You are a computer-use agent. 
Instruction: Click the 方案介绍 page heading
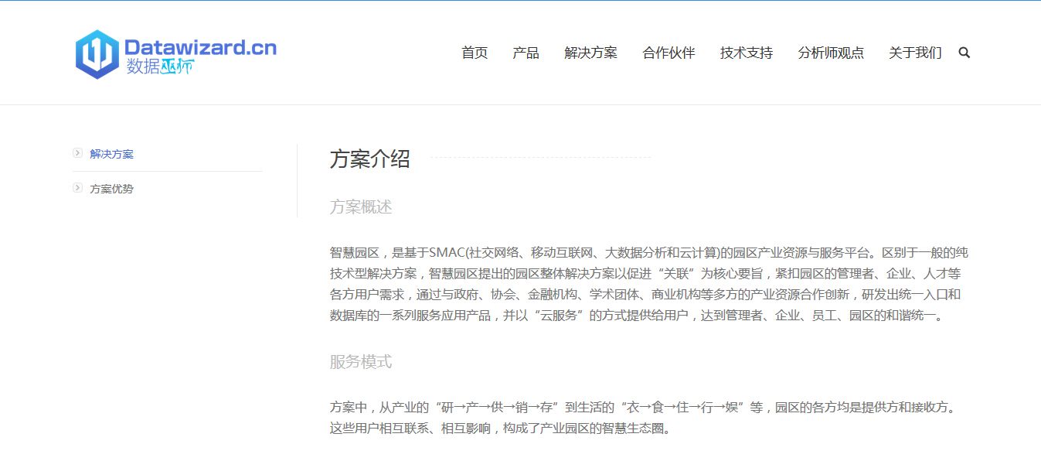(x=369, y=159)
